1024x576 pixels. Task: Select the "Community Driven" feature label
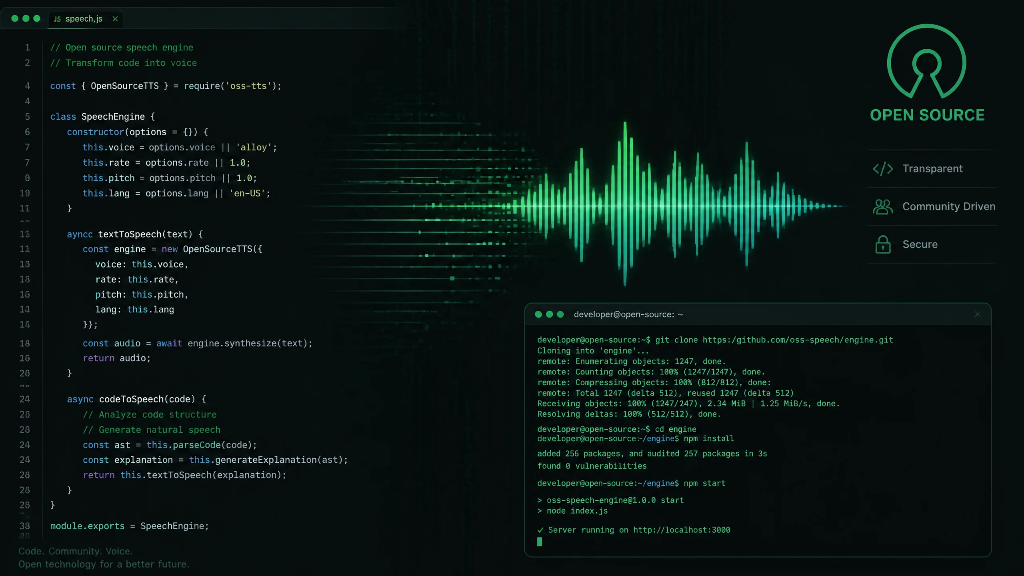[949, 207]
